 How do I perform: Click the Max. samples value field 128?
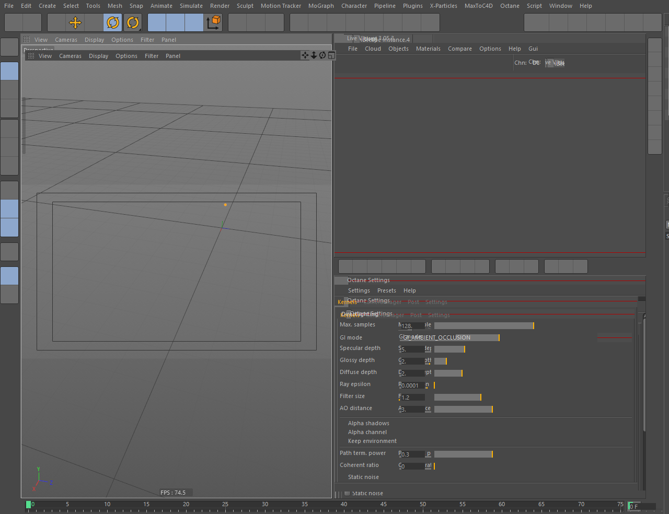pyautogui.click(x=412, y=326)
